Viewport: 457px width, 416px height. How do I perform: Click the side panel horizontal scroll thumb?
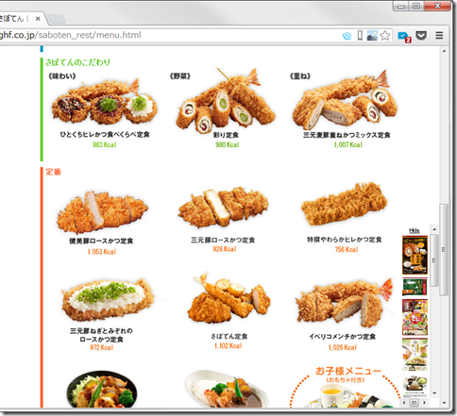point(415,403)
